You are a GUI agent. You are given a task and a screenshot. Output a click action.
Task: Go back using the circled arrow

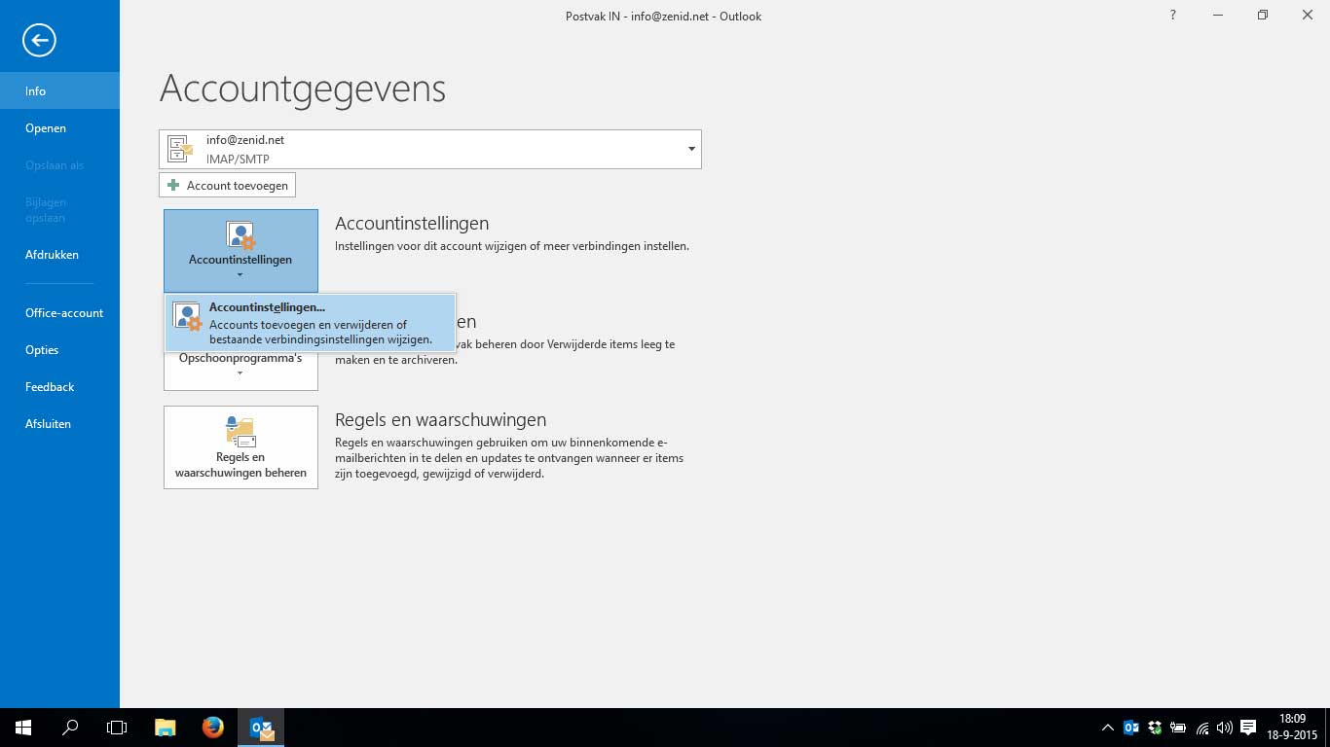tap(39, 40)
